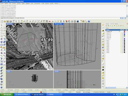Click the Perspective viewport title label
This screenshot has height=96, width=128.
(x=58, y=24)
